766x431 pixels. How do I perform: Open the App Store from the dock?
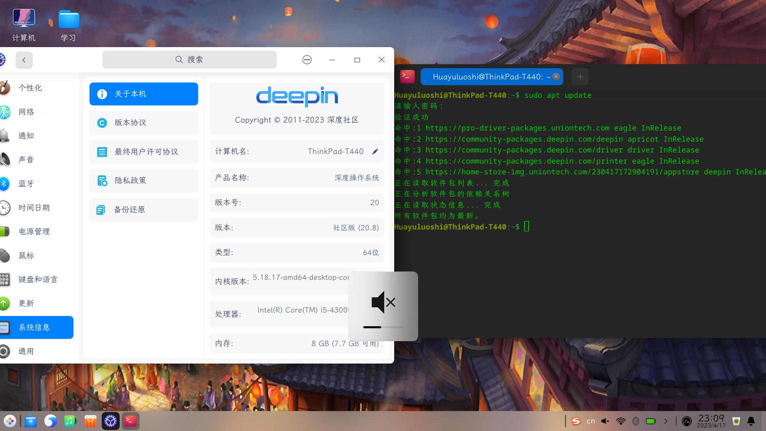[91, 421]
